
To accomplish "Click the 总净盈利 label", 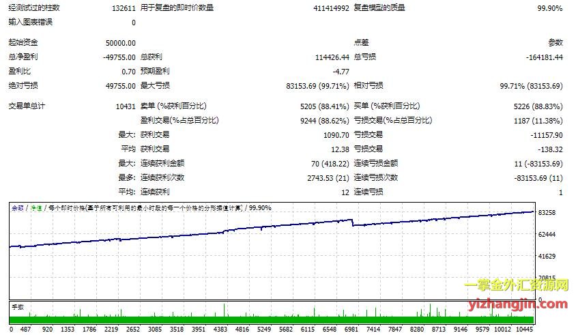I will click(x=23, y=57).
